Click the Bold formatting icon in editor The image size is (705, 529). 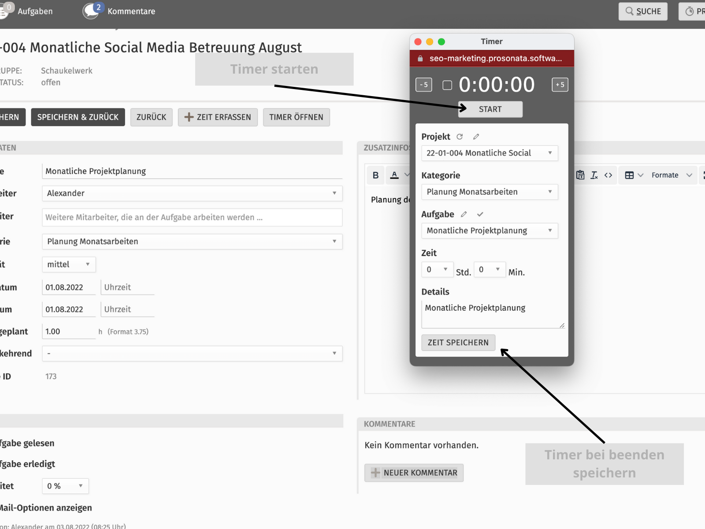pos(375,175)
